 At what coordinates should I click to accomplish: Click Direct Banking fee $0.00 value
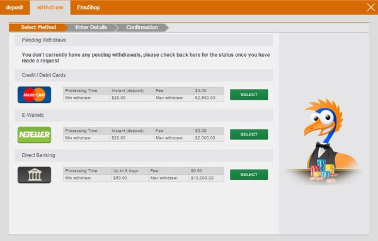click(x=197, y=171)
